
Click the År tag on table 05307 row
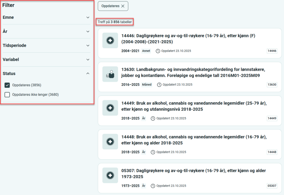click(x=143, y=186)
